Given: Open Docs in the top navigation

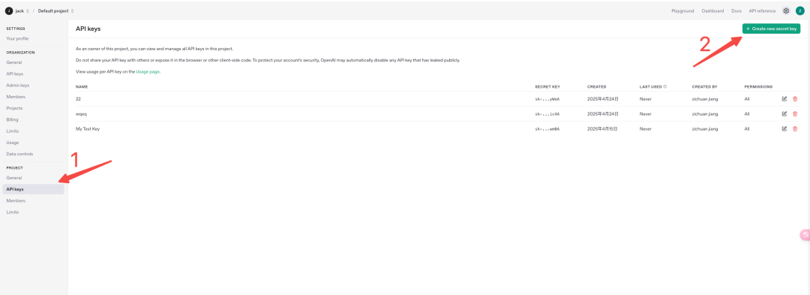Looking at the screenshot, I should tap(736, 11).
